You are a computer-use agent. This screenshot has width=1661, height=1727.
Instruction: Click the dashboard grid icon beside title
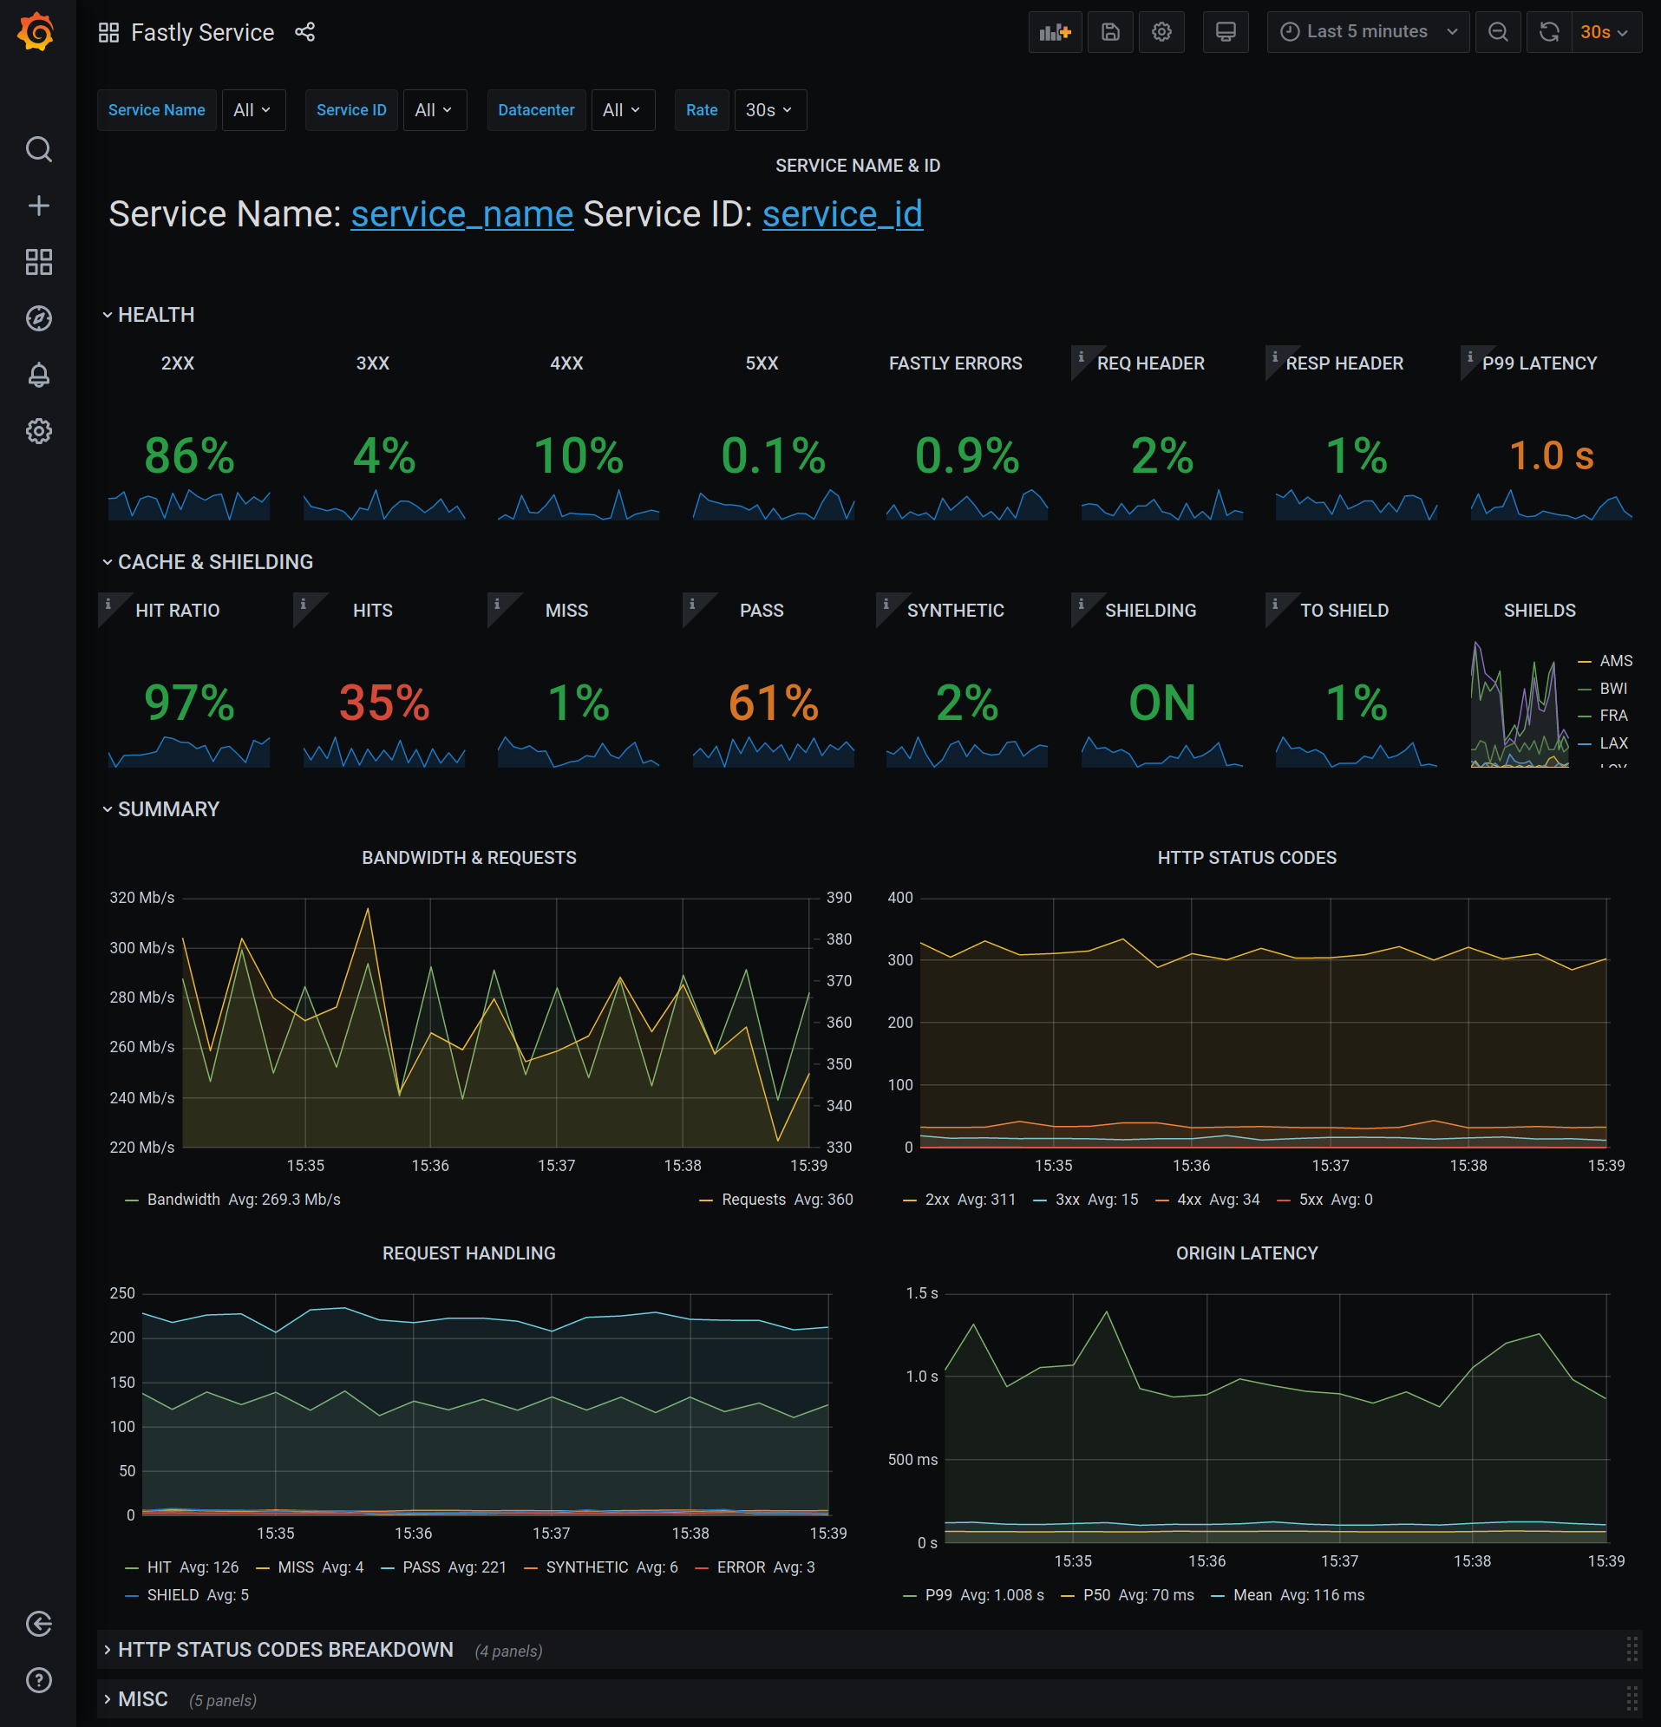(108, 33)
